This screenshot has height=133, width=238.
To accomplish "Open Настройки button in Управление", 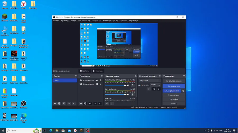I will pyautogui.click(x=174, y=99).
